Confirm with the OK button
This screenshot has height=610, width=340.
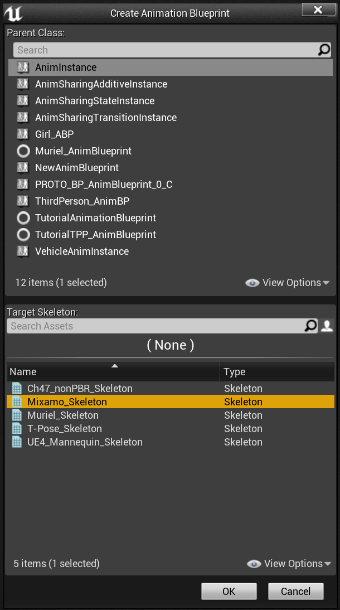(x=229, y=592)
